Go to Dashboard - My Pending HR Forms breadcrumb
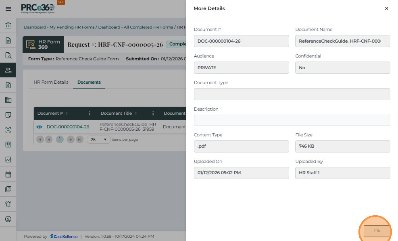Image resolution: width=398 pixels, height=241 pixels. coord(59,27)
